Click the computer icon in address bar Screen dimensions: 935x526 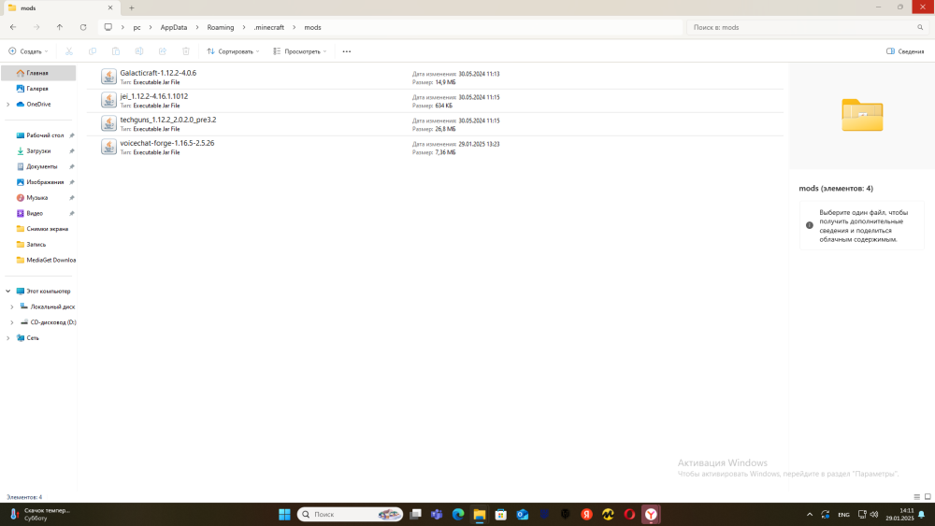click(x=108, y=27)
